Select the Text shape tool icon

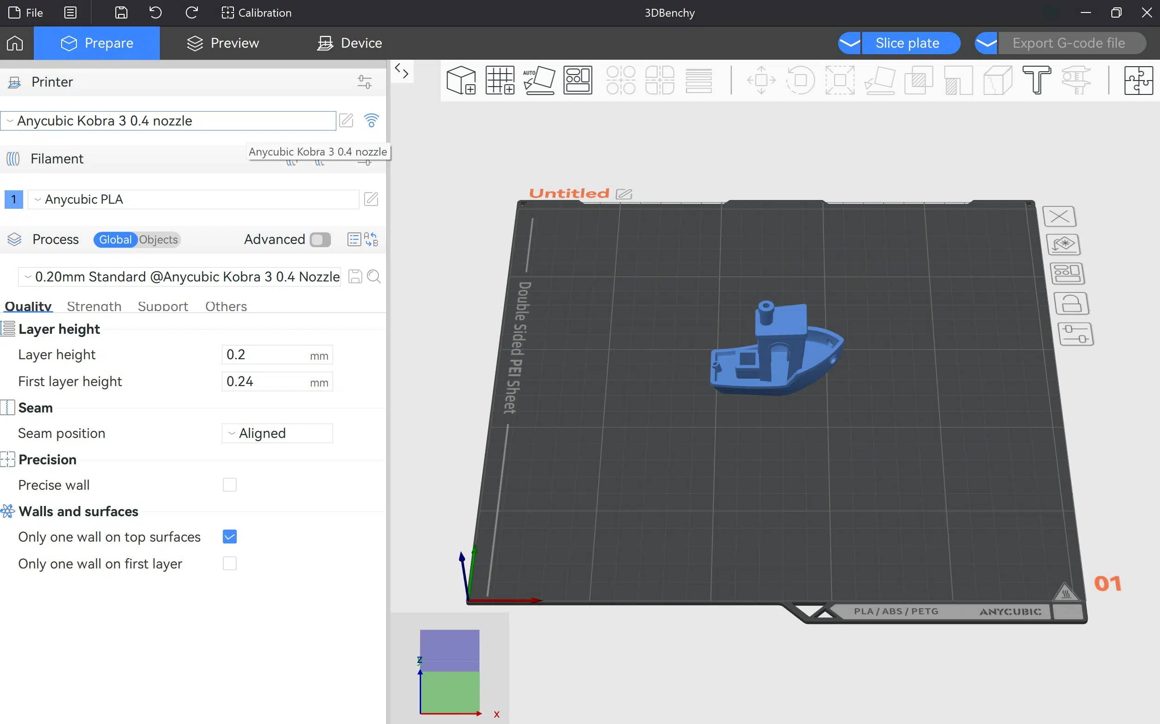coord(1036,80)
